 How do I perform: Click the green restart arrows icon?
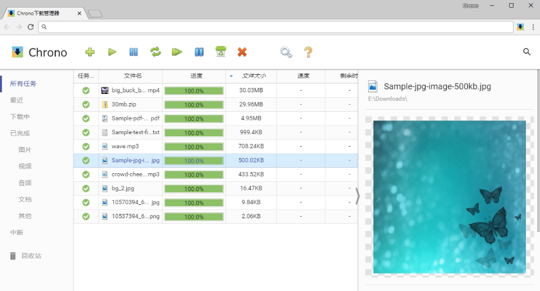156,52
